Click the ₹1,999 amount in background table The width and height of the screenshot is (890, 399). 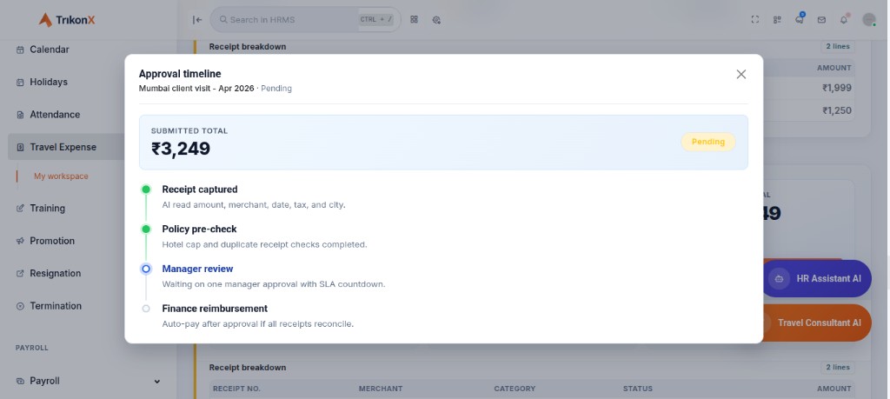(x=837, y=88)
